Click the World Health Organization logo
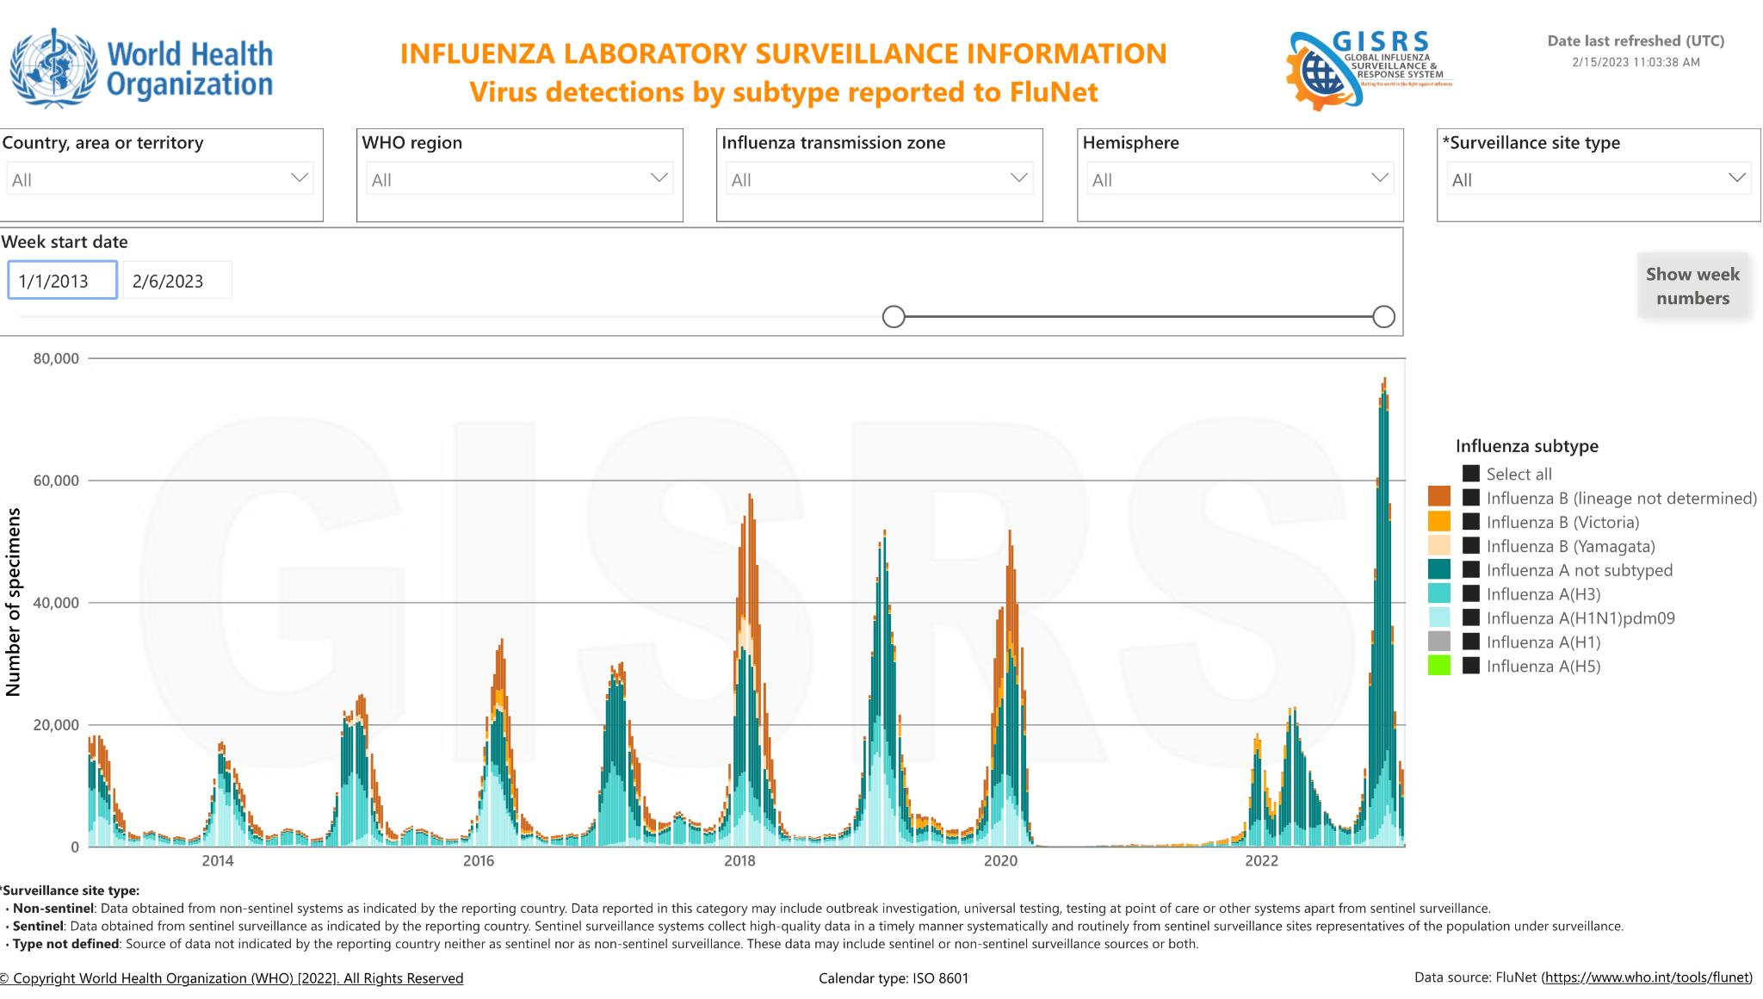Screen dimensions: 1763x999 [x=141, y=69]
